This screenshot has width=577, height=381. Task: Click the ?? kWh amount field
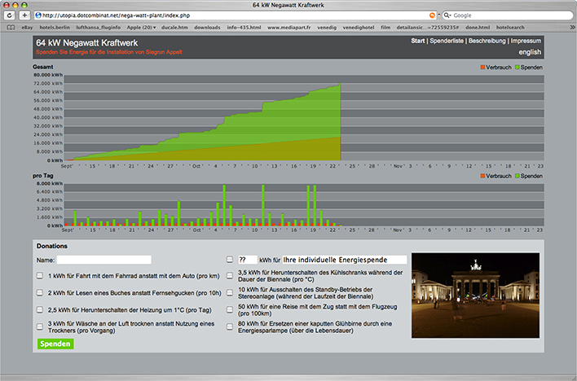click(248, 260)
